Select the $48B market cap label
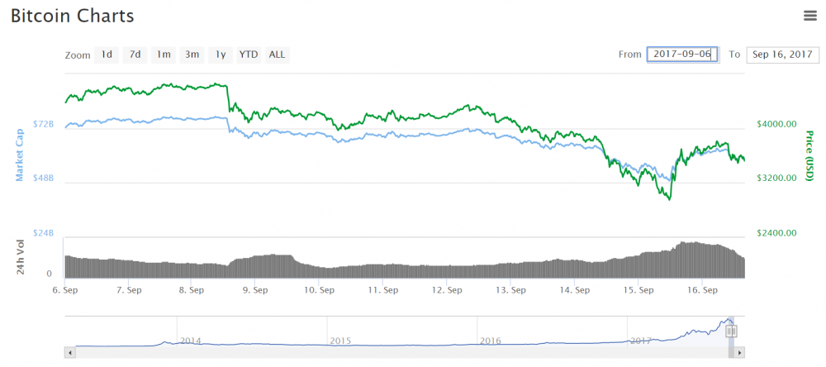Image resolution: width=826 pixels, height=367 pixels. (44, 179)
